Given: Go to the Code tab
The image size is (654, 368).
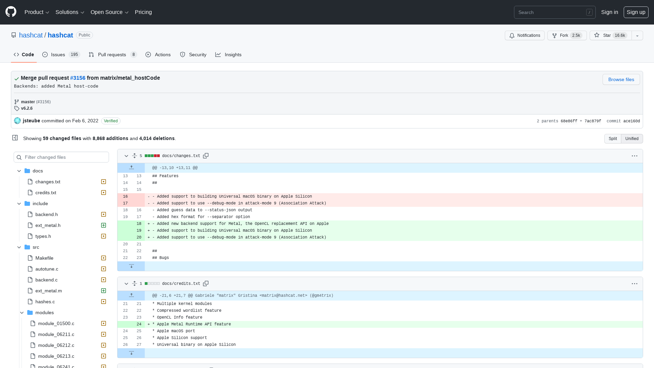Looking at the screenshot, I should tap(24, 55).
